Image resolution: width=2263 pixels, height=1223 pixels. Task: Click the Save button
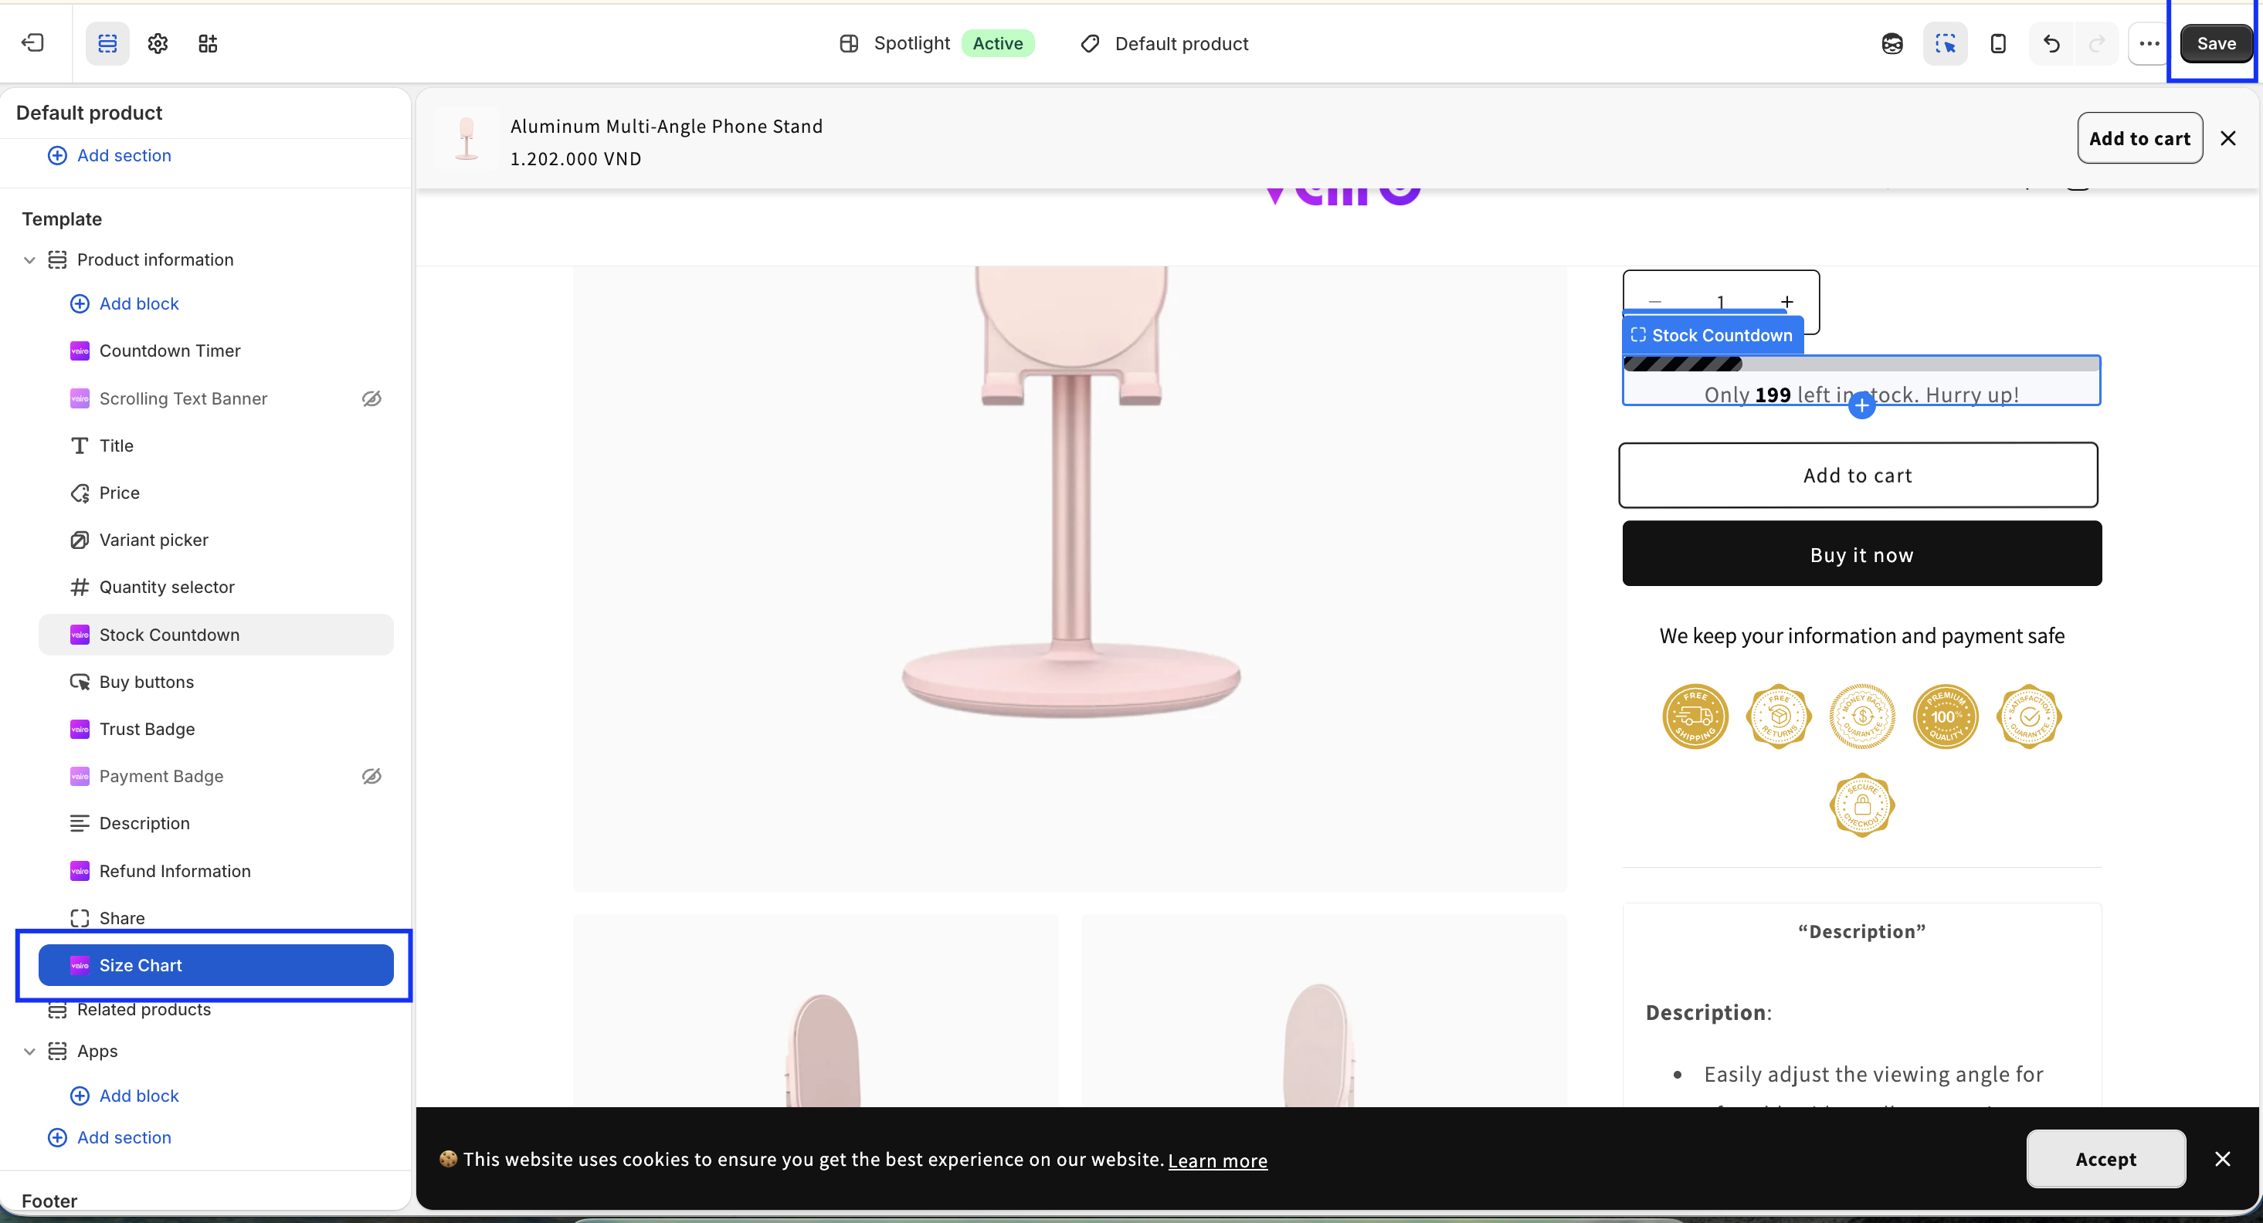coord(2216,43)
